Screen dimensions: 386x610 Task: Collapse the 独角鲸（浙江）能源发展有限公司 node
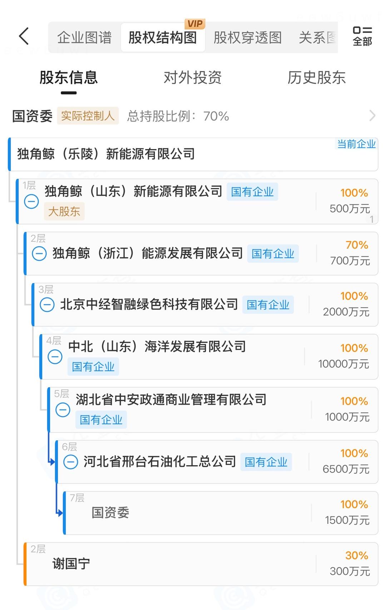[x=39, y=254]
